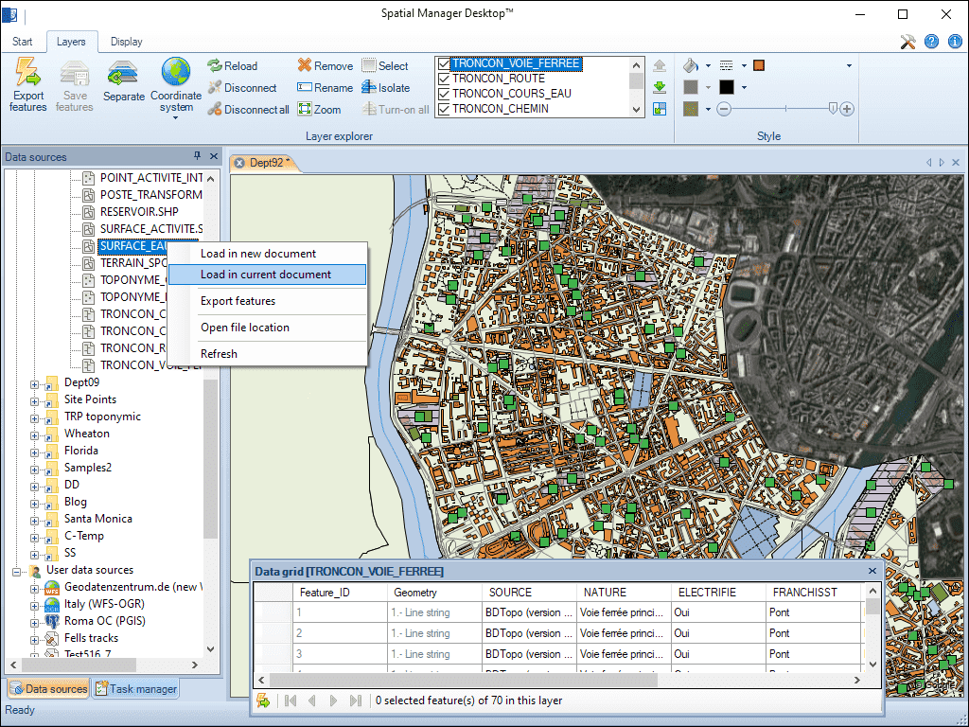The height and width of the screenshot is (727, 969).
Task: Move layer down with the green arrow icon
Action: click(660, 87)
